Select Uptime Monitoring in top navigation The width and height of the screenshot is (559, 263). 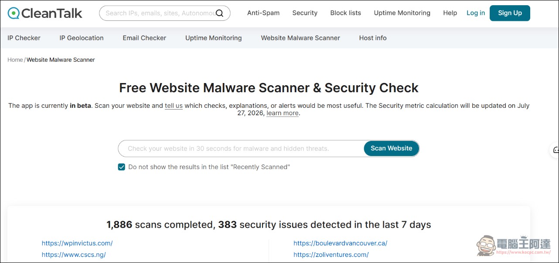[x=402, y=13]
